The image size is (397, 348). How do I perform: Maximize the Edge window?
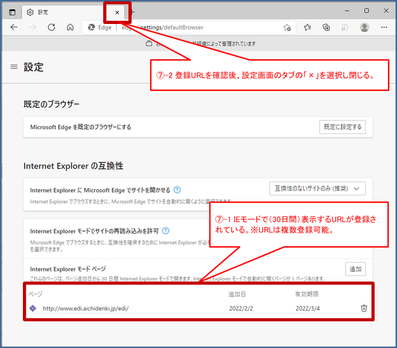(x=366, y=10)
